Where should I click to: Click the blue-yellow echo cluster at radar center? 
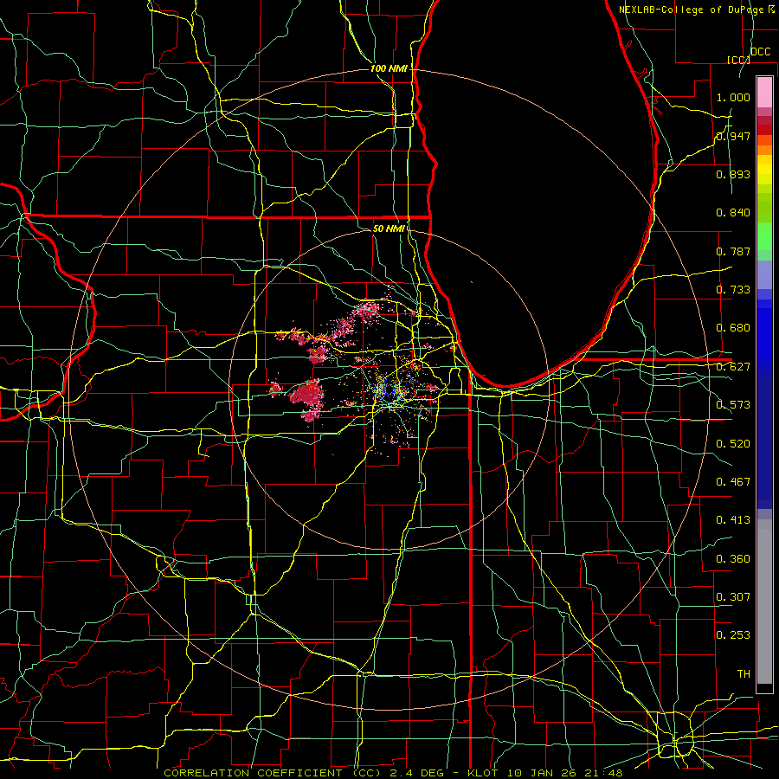click(389, 389)
